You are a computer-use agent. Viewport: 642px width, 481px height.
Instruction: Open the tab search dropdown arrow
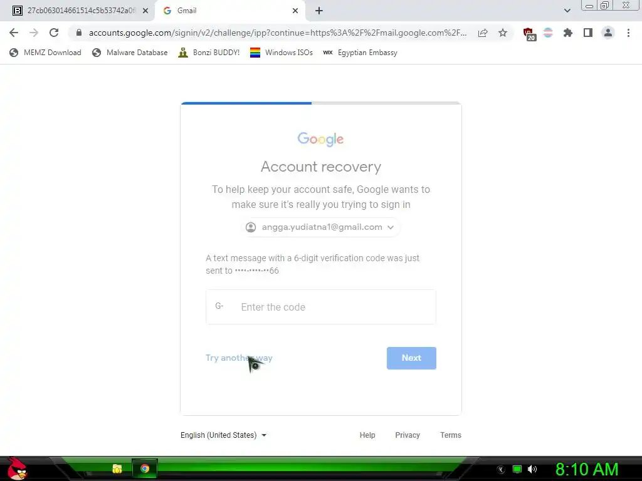pyautogui.click(x=567, y=11)
